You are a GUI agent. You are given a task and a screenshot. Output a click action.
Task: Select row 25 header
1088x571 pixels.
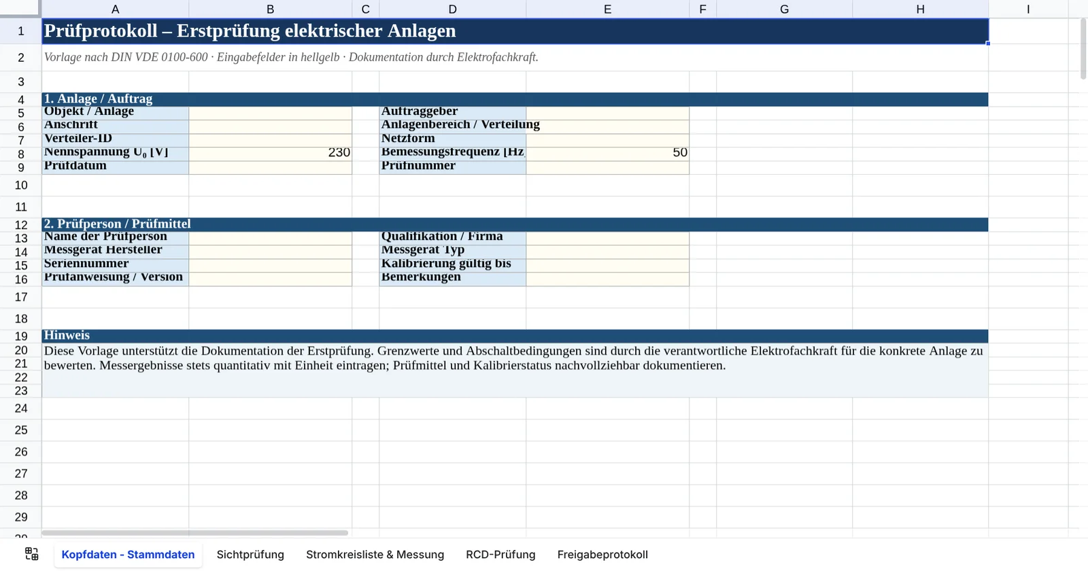21,430
